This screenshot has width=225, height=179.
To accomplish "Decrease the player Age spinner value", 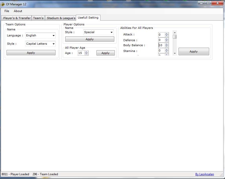I will [86, 54].
